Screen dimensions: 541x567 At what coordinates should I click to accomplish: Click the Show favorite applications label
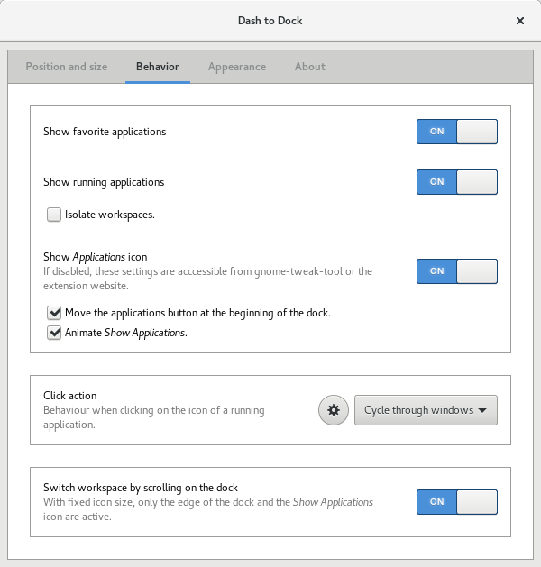105,132
